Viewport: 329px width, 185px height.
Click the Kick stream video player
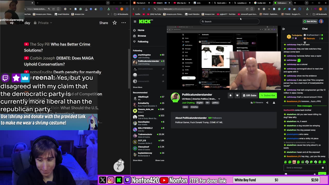[224, 58]
